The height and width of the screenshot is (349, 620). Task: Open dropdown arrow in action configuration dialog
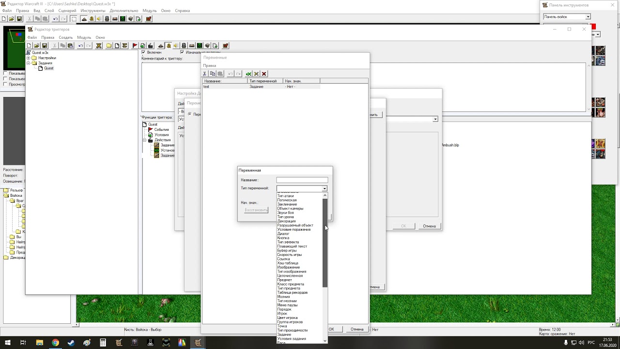pyautogui.click(x=435, y=119)
